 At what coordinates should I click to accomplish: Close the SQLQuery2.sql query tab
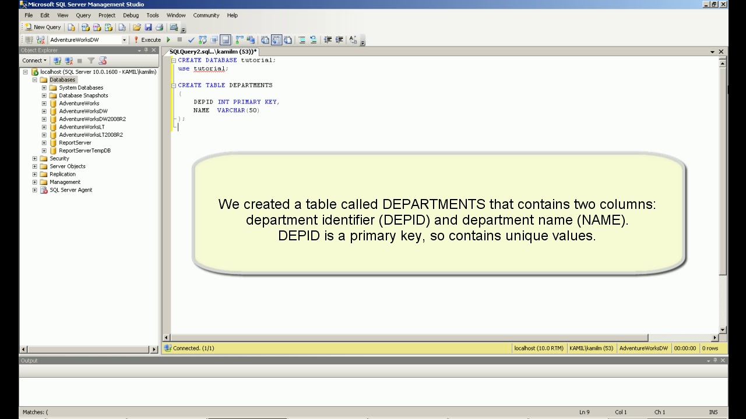coord(721,52)
